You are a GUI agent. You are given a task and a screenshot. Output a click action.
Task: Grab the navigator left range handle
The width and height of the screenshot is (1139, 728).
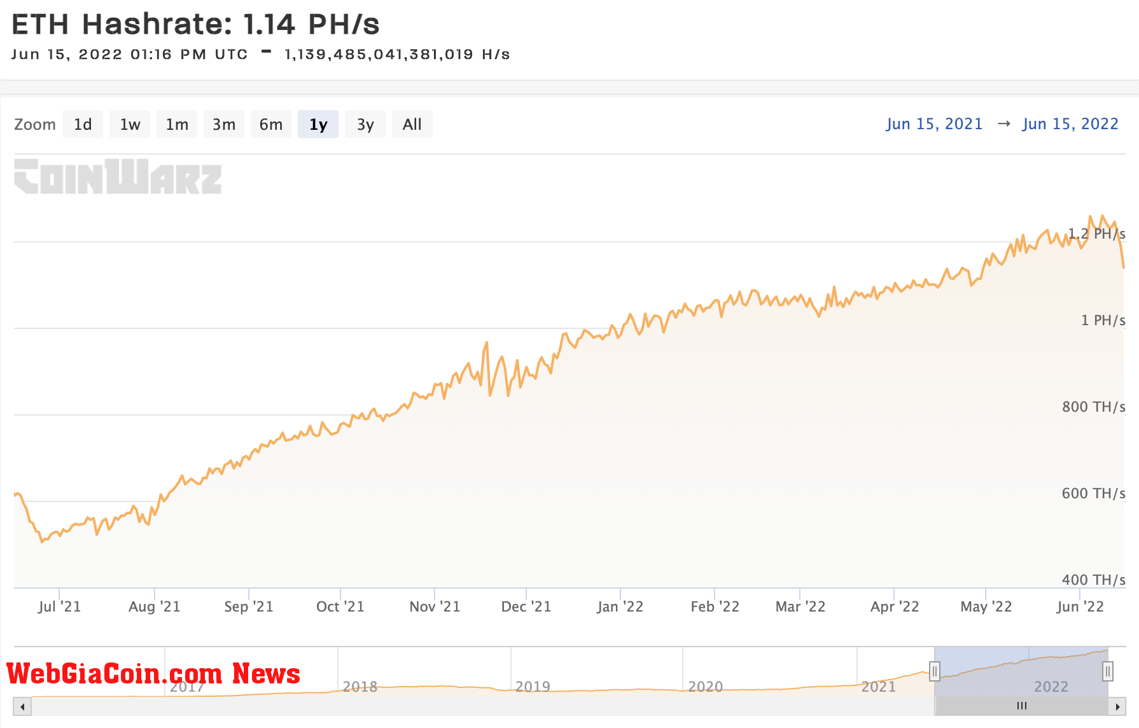[x=934, y=671]
